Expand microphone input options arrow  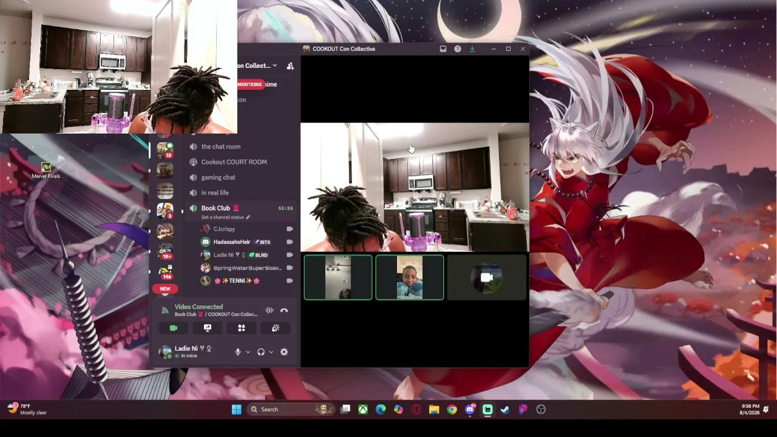click(x=248, y=352)
